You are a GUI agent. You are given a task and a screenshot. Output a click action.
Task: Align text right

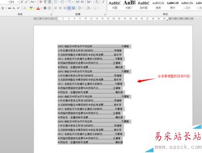[x=65, y=8]
